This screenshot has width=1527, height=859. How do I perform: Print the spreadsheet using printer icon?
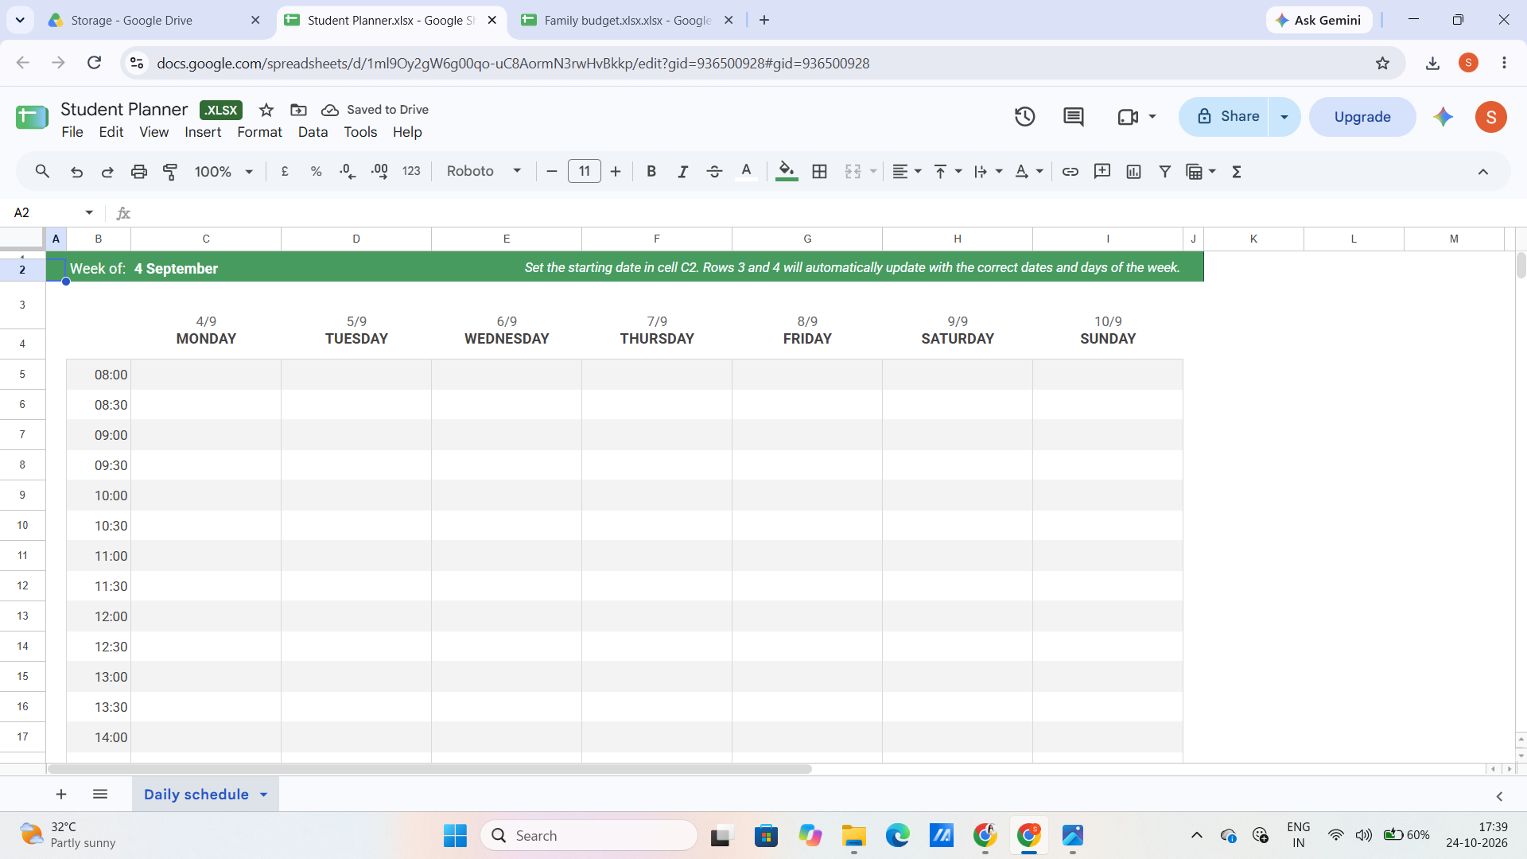click(x=139, y=172)
